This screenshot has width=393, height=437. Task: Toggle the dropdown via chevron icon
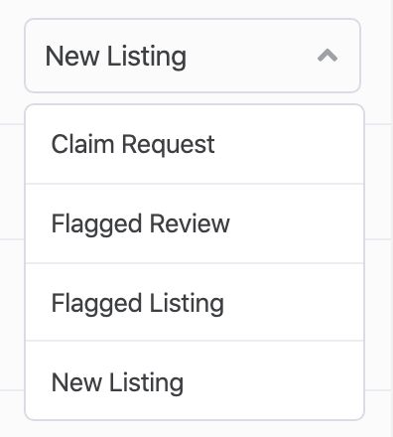327,56
